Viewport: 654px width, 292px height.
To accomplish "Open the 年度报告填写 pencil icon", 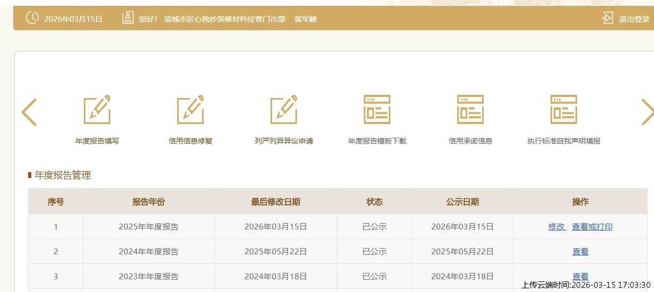I will [x=97, y=110].
